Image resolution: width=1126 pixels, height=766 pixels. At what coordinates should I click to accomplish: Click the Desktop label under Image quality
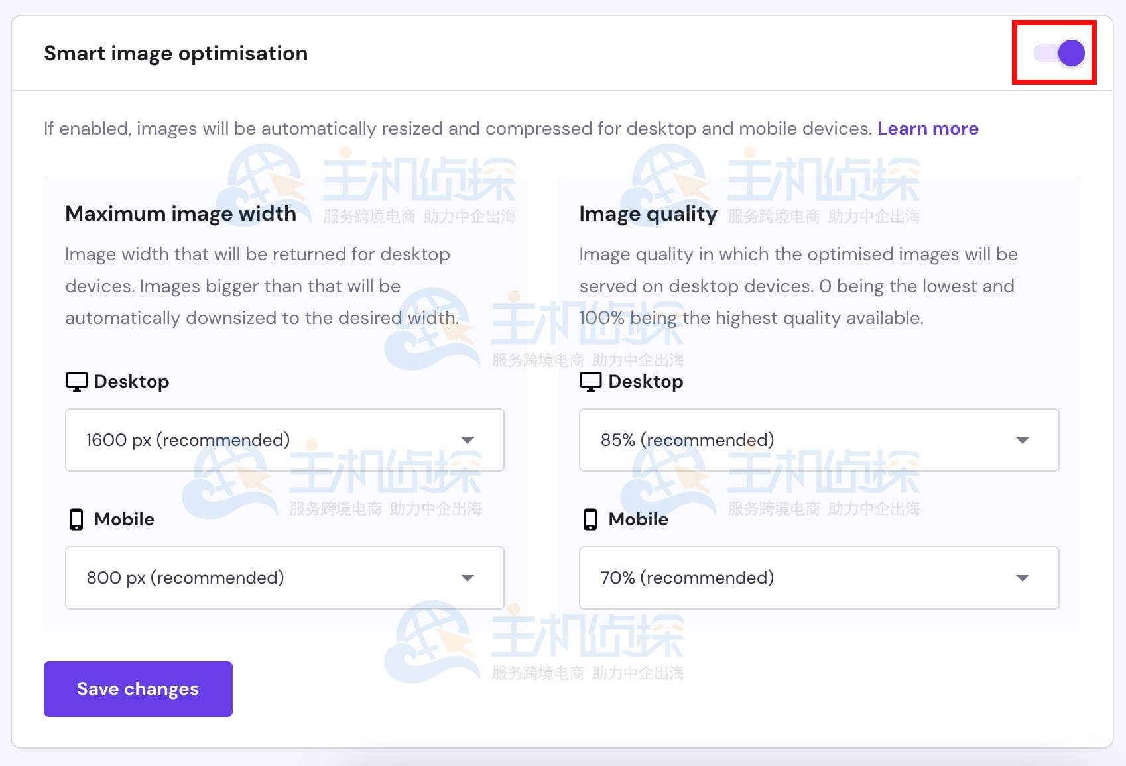(x=645, y=382)
